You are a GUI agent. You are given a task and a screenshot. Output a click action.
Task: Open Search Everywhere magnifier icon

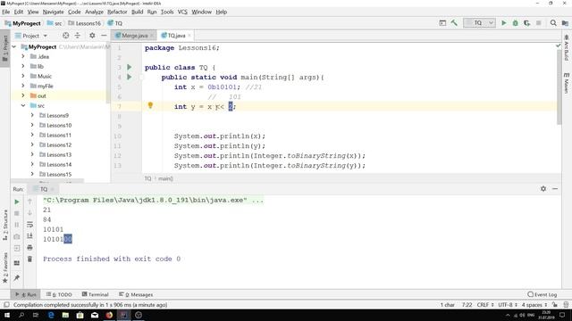553,23
